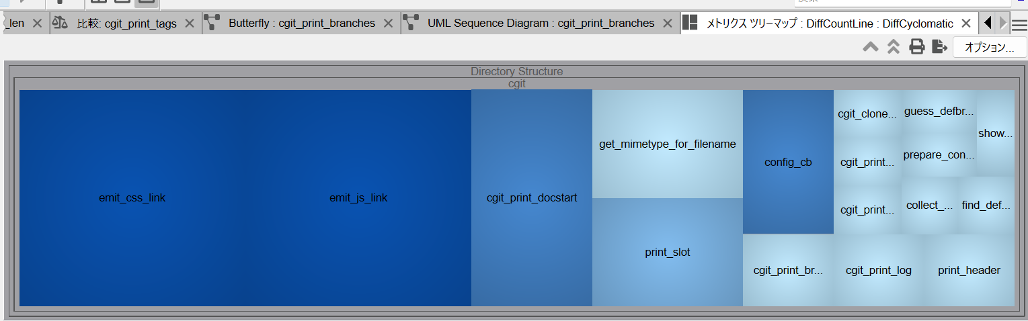Select the get_mimetype_for_filename cell
This screenshot has height=321, width=1028.
[667, 144]
